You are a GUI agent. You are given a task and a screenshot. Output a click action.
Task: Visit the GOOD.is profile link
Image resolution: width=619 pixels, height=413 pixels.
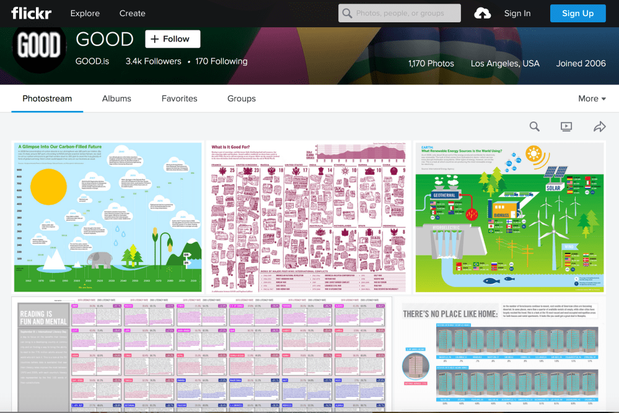93,61
